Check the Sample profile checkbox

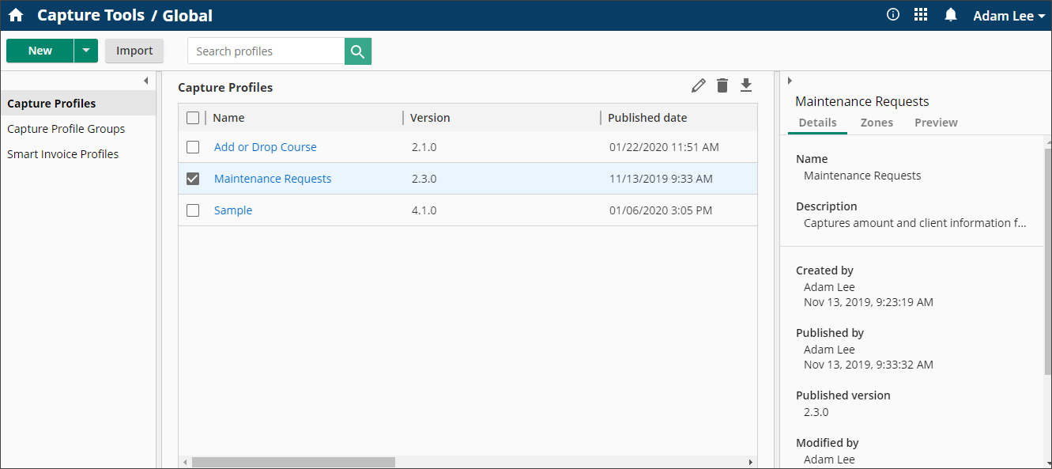[193, 210]
